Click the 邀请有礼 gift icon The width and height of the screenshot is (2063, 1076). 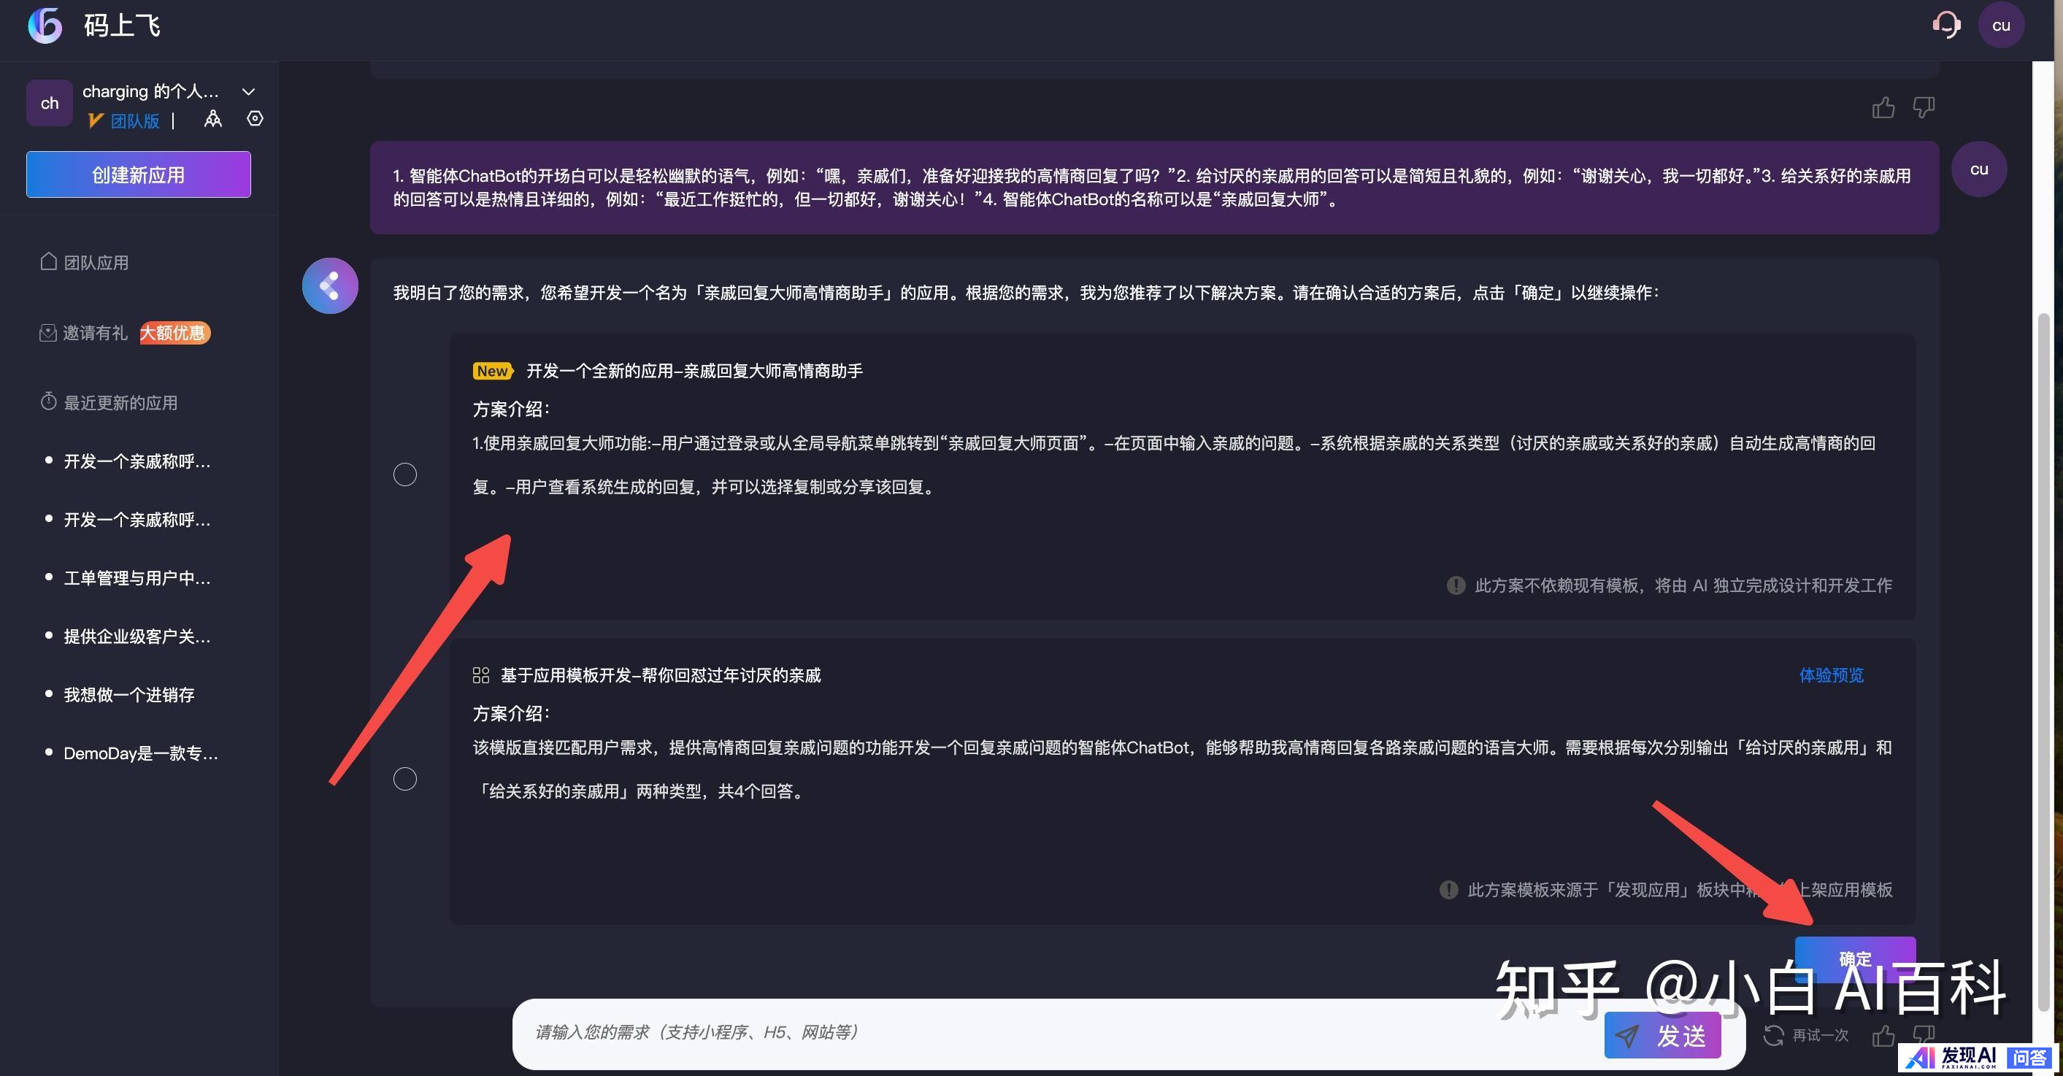click(x=48, y=332)
